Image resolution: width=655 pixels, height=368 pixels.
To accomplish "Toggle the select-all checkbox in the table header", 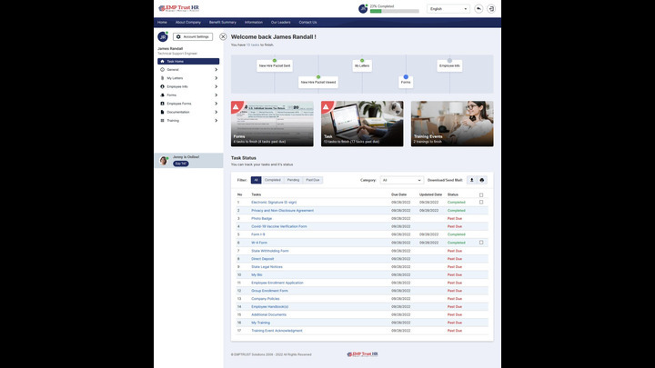I will click(481, 194).
